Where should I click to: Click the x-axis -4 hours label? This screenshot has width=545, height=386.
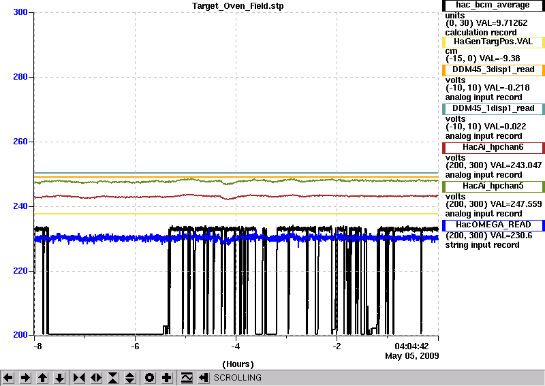(236, 347)
